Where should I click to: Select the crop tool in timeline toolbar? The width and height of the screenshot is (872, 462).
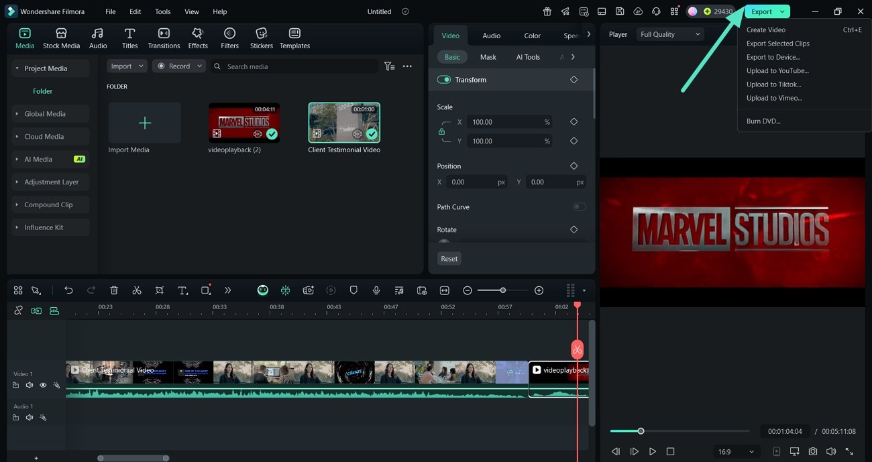coord(159,290)
